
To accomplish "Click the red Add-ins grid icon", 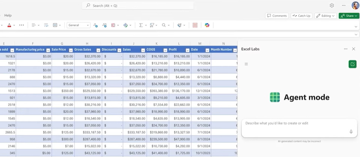I will (195, 25).
